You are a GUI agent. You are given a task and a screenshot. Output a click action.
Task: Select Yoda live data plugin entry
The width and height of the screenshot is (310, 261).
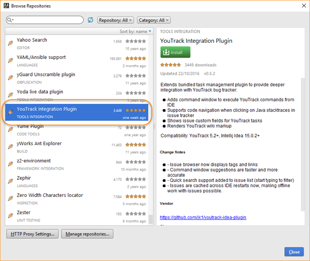[x=76, y=95]
